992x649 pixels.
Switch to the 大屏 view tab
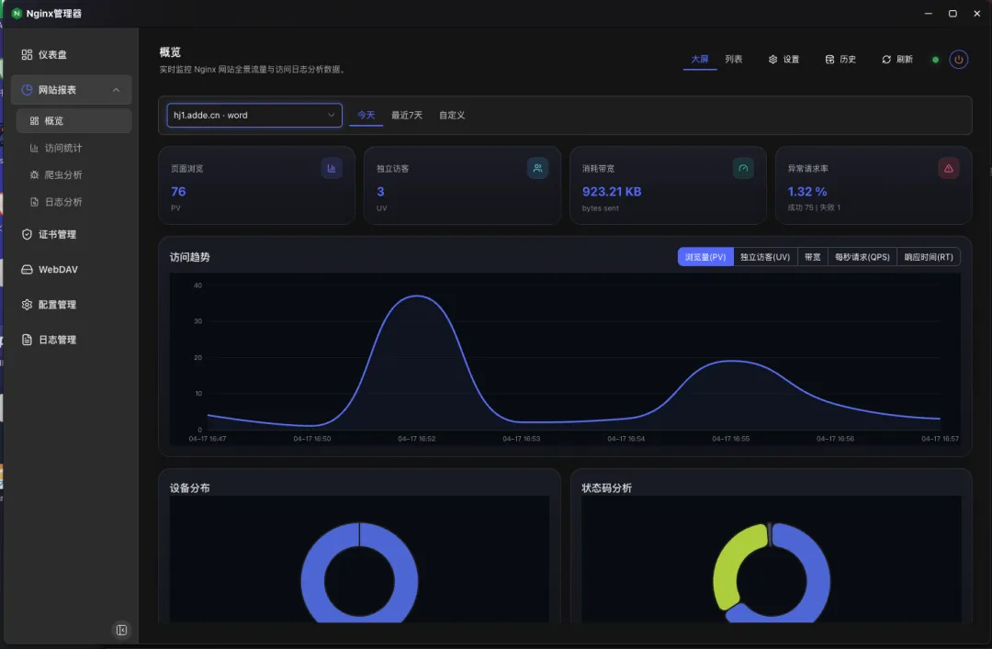click(700, 60)
